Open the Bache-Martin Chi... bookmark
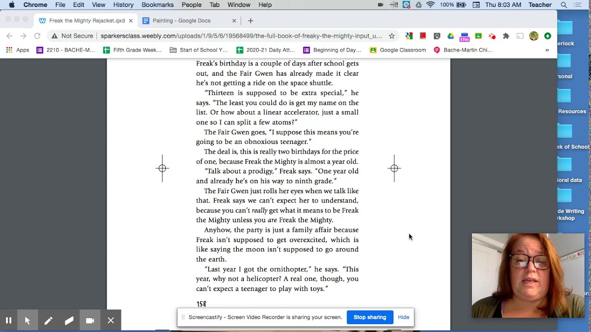 [463, 50]
